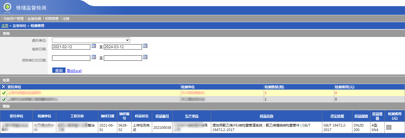Click the X icon in results header

(4, 87)
